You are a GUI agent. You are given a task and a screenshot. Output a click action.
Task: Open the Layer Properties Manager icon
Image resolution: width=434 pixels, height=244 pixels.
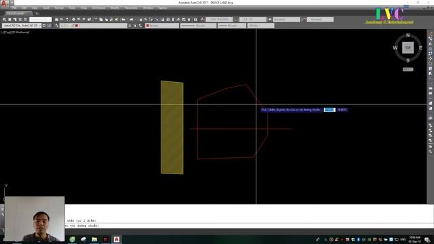click(x=57, y=26)
